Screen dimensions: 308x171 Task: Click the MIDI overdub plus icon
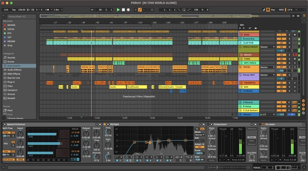[x=136, y=10]
